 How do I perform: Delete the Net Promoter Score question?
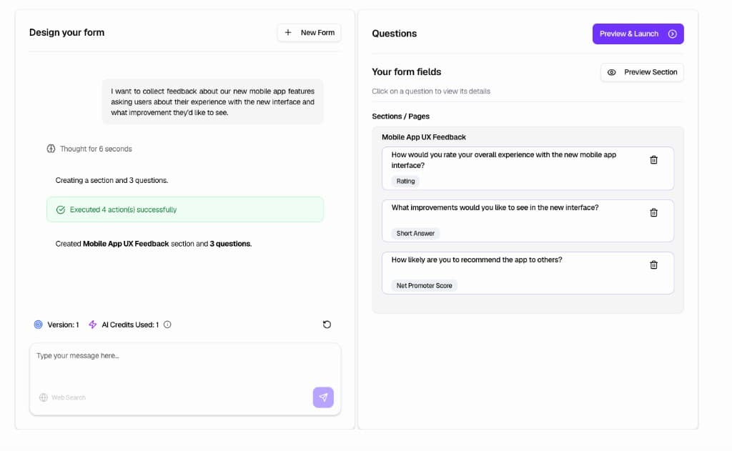point(653,264)
